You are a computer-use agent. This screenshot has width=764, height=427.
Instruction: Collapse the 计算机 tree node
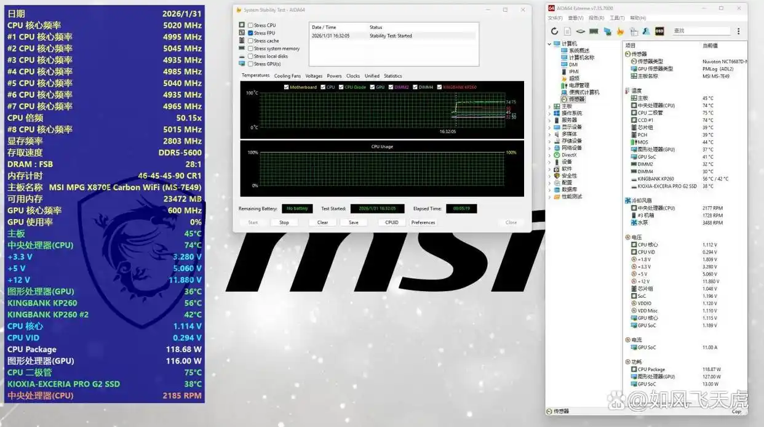tap(549, 44)
